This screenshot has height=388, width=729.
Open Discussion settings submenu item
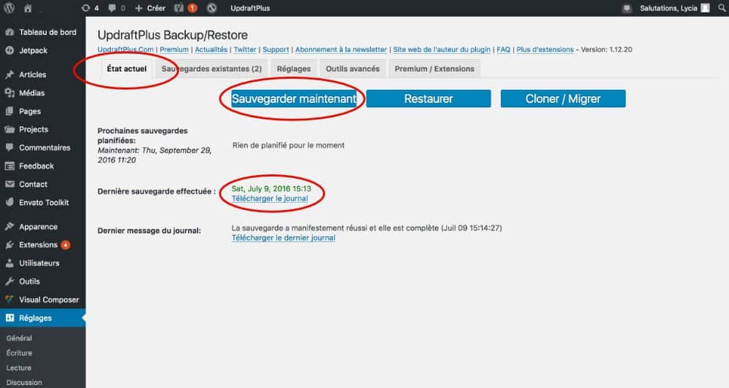[x=24, y=382]
